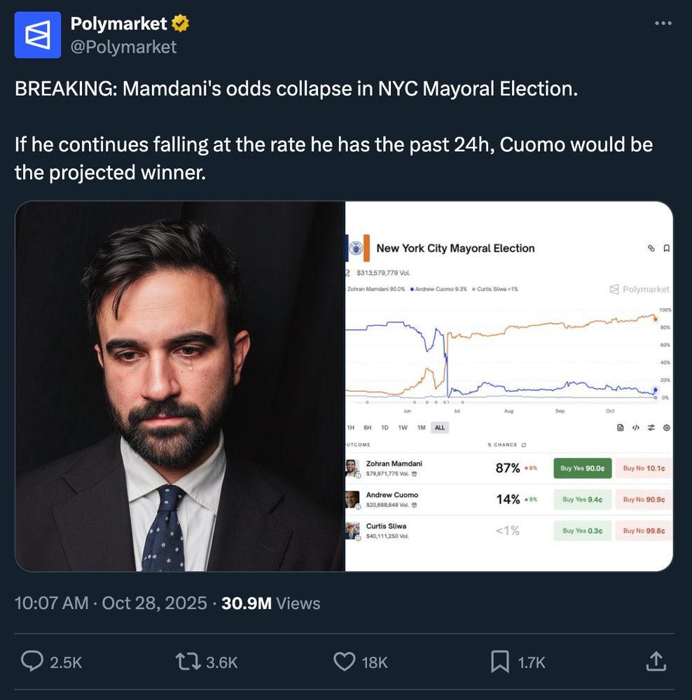The height and width of the screenshot is (700, 692).
Task: Click the orange Mamdani endpoint on chart
Action: point(655,319)
